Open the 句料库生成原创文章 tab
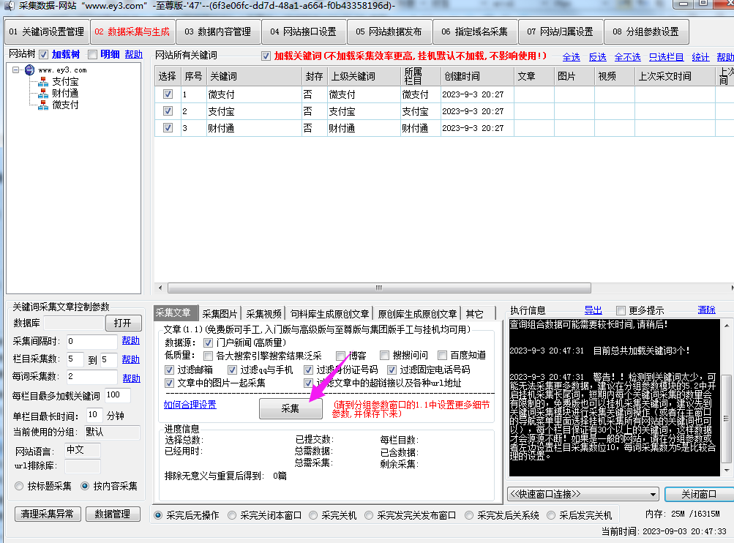The height and width of the screenshot is (543, 734). click(x=329, y=314)
